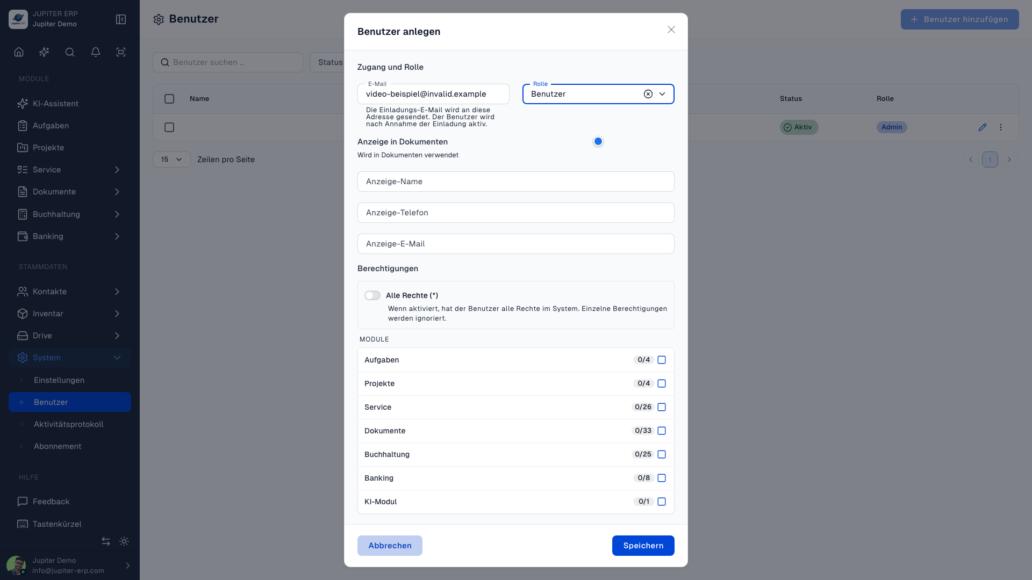Open the search icon in sidebar

coord(70,52)
